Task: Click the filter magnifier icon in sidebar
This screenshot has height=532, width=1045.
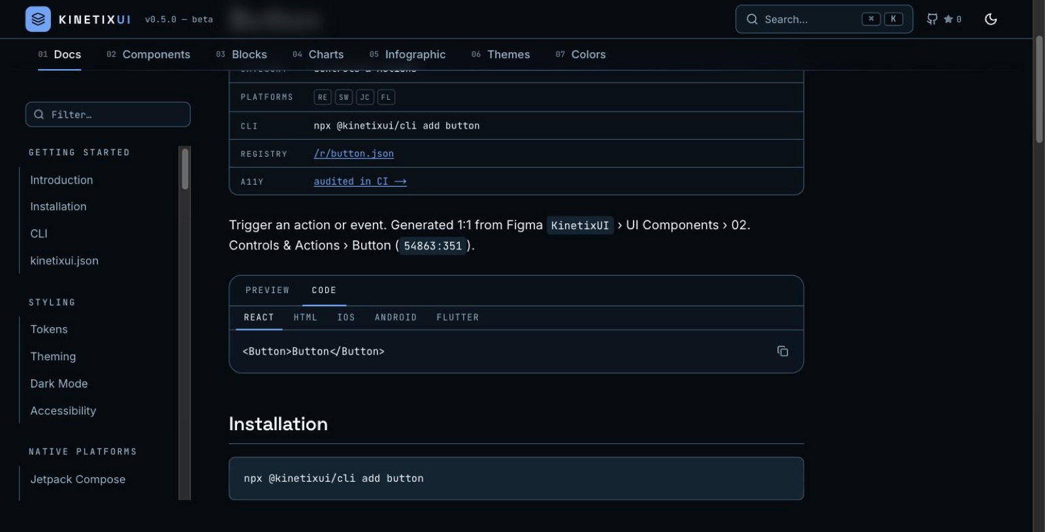Action: point(39,114)
